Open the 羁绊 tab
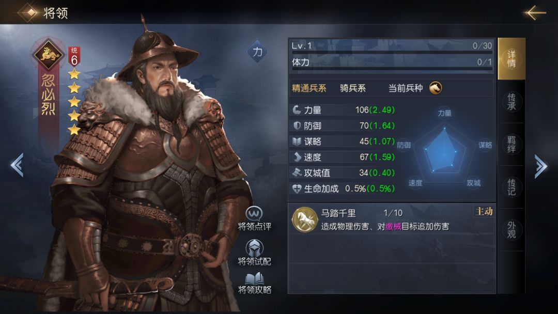The width and height of the screenshot is (558, 314). [512, 145]
